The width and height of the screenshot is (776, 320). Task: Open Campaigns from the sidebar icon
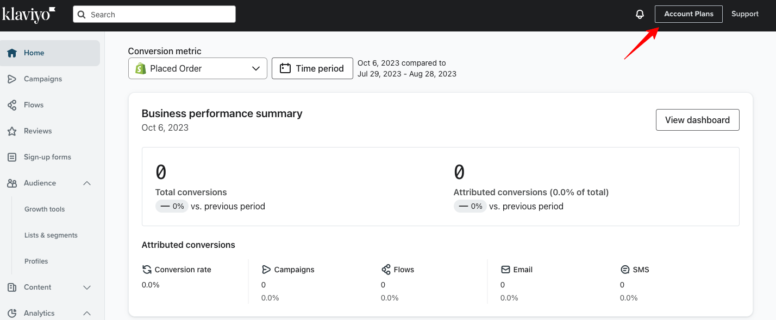tap(11, 79)
